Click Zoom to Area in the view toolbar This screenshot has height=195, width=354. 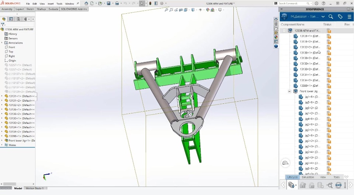tap(171, 10)
